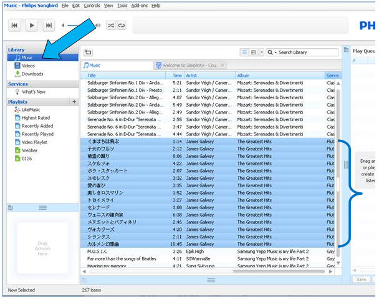Open the Webber playlist
379x299 pixels.
pos(42,150)
